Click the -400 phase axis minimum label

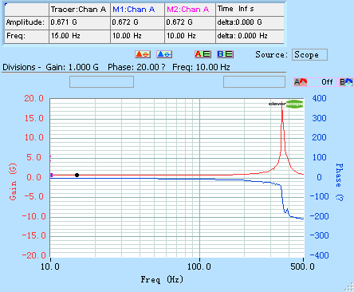[x=319, y=255]
